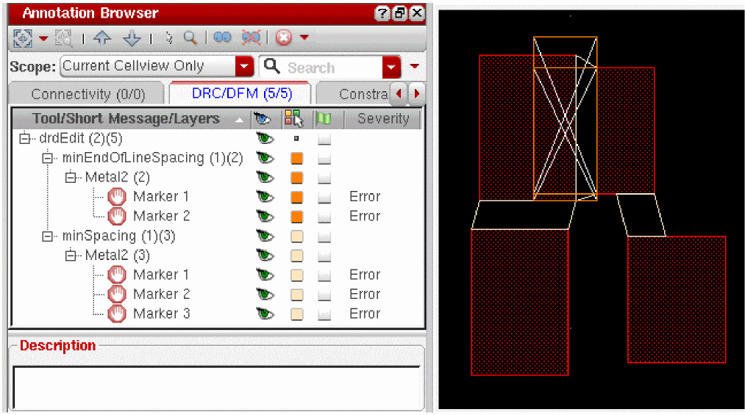
Task: Click the crossed-out binoculars icon
Action: (x=252, y=37)
